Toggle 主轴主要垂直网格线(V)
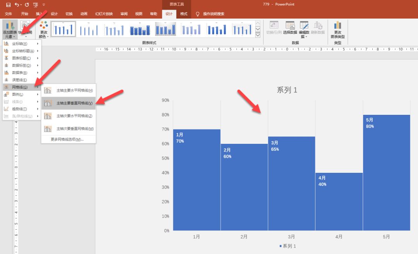 69,103
